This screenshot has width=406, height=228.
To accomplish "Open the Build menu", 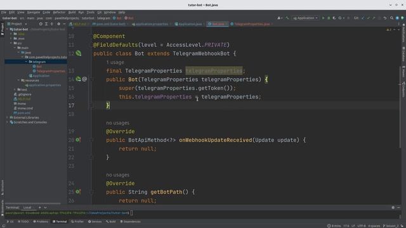I will [72, 12].
